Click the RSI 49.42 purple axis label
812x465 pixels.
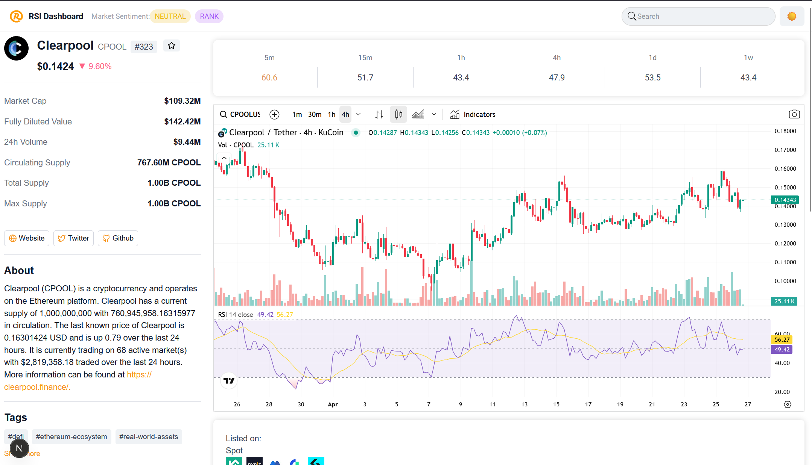tap(782, 350)
